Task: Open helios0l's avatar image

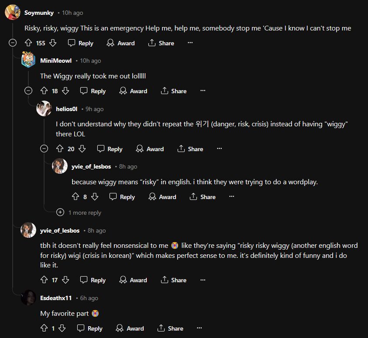Action: pyautogui.click(x=44, y=109)
